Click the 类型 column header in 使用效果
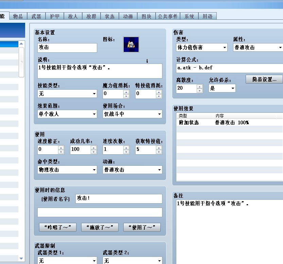Viewport: 283px width, 264px height. pos(195,116)
